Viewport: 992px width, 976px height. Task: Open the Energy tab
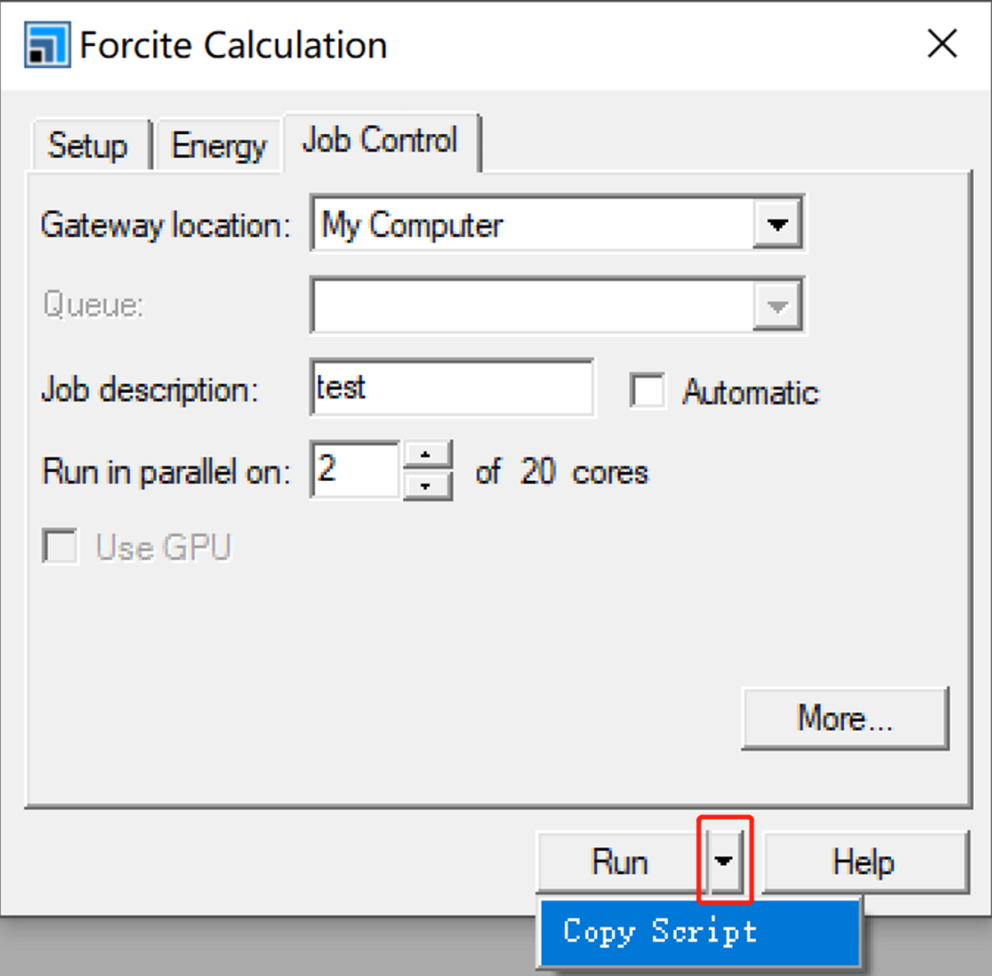pyautogui.click(x=219, y=145)
